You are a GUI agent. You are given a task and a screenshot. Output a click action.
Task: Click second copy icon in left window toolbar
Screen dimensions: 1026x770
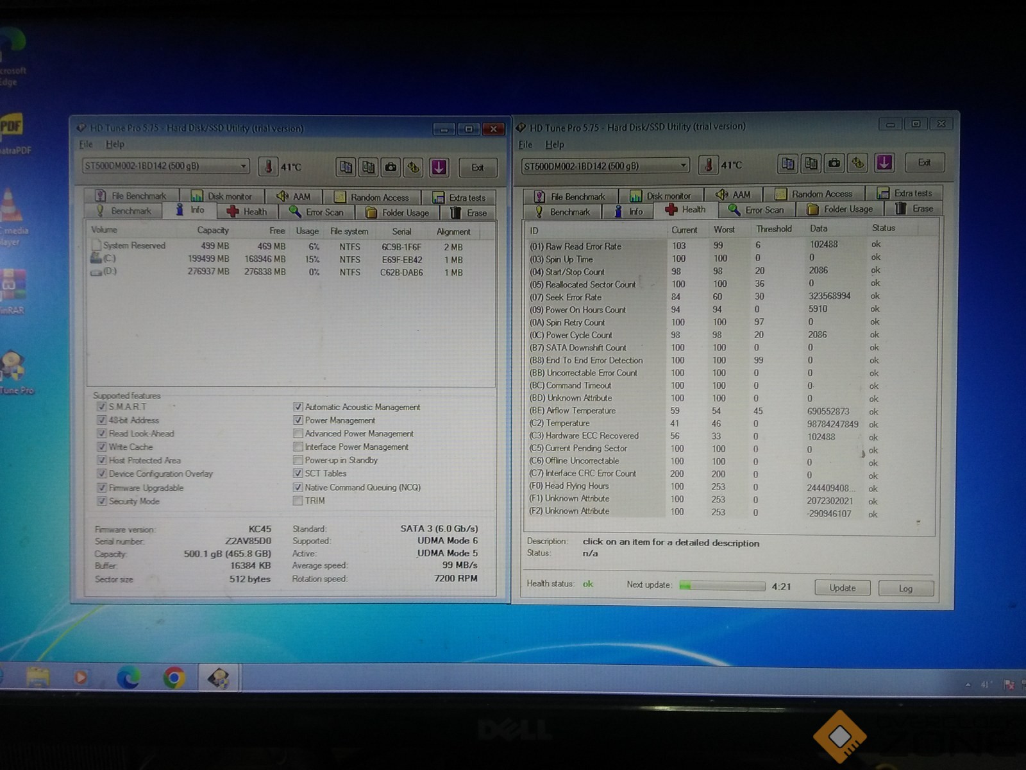coord(369,167)
